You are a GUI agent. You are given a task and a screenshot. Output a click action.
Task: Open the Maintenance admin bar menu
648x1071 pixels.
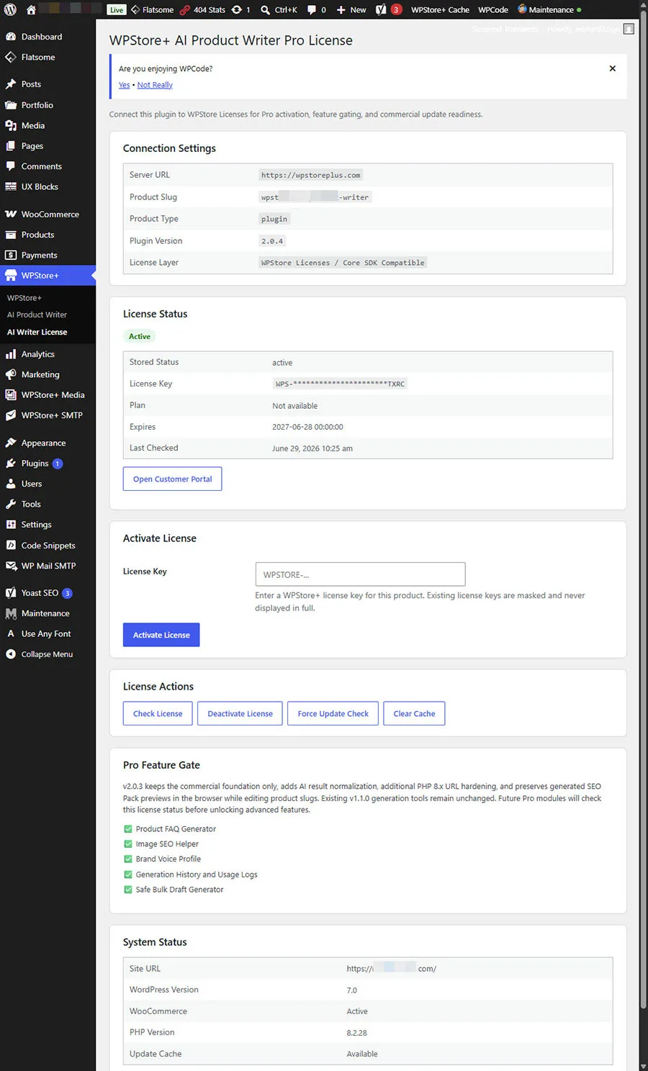[549, 10]
